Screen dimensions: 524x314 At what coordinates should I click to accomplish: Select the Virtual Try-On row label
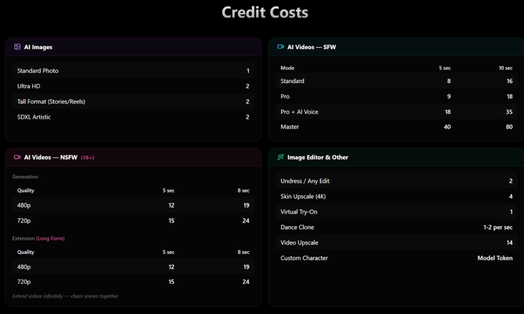(299, 212)
